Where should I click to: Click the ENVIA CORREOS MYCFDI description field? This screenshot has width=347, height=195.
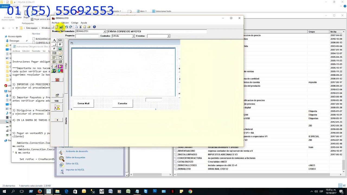point(157,31)
